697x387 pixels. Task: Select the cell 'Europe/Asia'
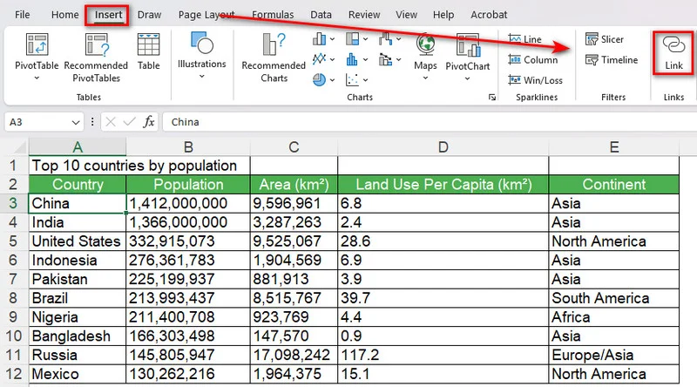tap(614, 355)
